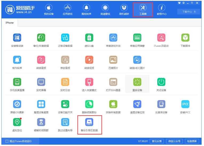Open 清理设备垃圾 tool
This screenshot has width=204, height=146.
[137, 104]
